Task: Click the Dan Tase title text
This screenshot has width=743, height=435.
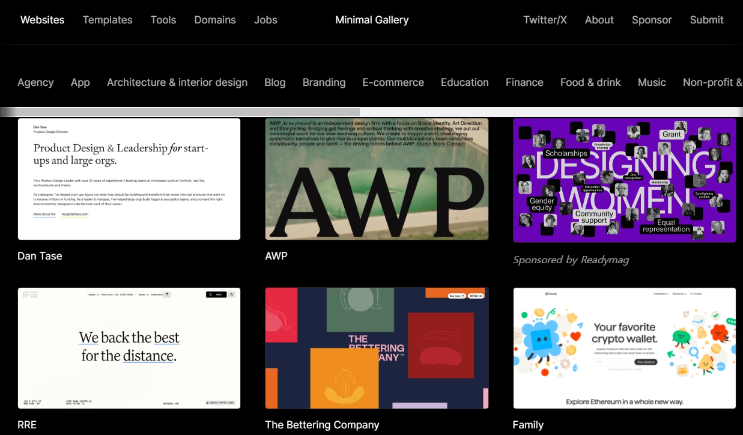Action: [x=40, y=256]
